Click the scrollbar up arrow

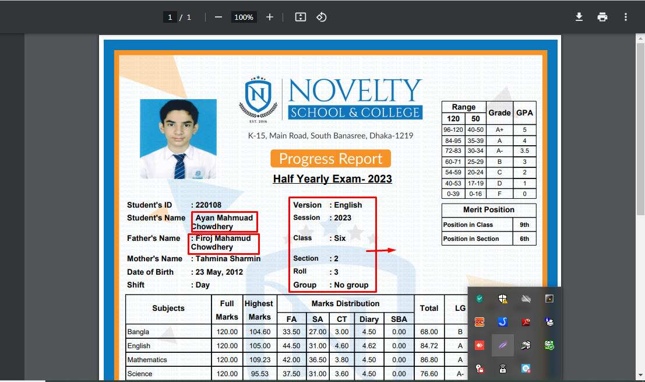click(640, 38)
